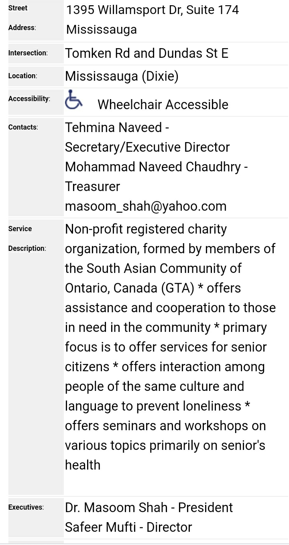Image resolution: width=289 pixels, height=545 pixels.
Task: Click the word "health" ending the description
Action: (83, 465)
